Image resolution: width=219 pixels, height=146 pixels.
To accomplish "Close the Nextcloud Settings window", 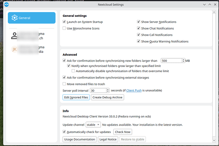I will [215, 4].
